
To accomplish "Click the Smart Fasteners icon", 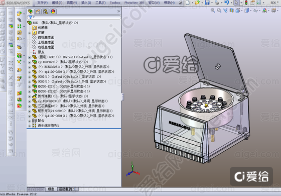I will (x=19, y=33).
